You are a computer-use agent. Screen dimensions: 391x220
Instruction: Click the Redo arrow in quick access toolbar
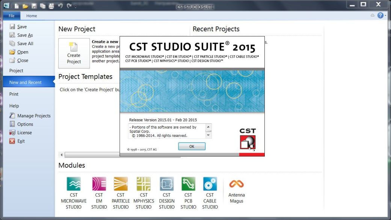(69, 6)
